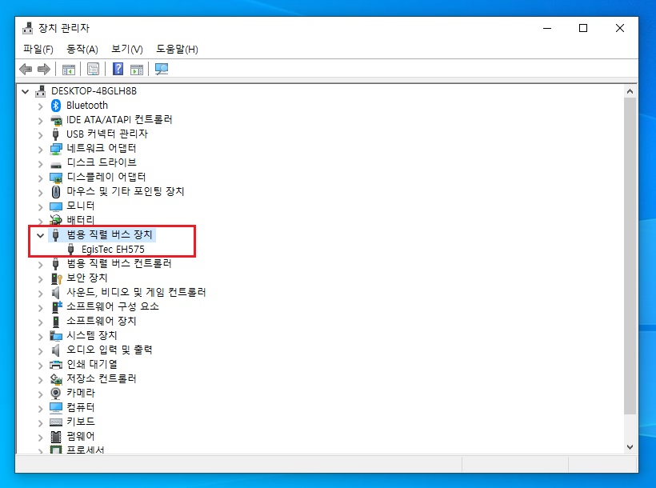Click the Properties toolbar icon

[x=94, y=69]
